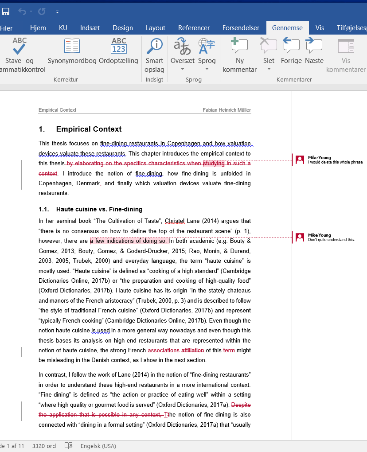Open the Synonymordbog thesaurus
Image resolution: width=367 pixels, height=452 pixels.
(x=72, y=51)
